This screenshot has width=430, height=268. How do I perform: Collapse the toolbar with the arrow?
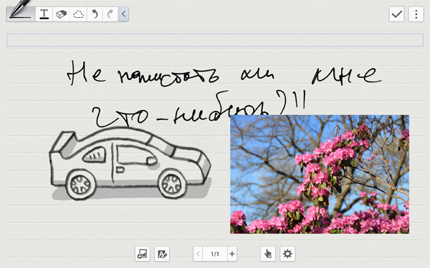[123, 14]
